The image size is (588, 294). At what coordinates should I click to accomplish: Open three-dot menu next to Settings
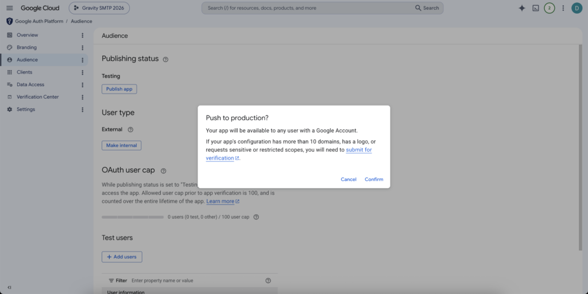pyautogui.click(x=83, y=110)
